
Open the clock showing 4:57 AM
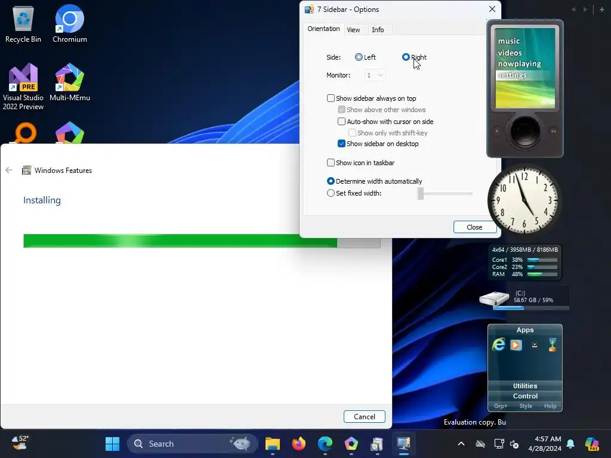tap(544, 444)
